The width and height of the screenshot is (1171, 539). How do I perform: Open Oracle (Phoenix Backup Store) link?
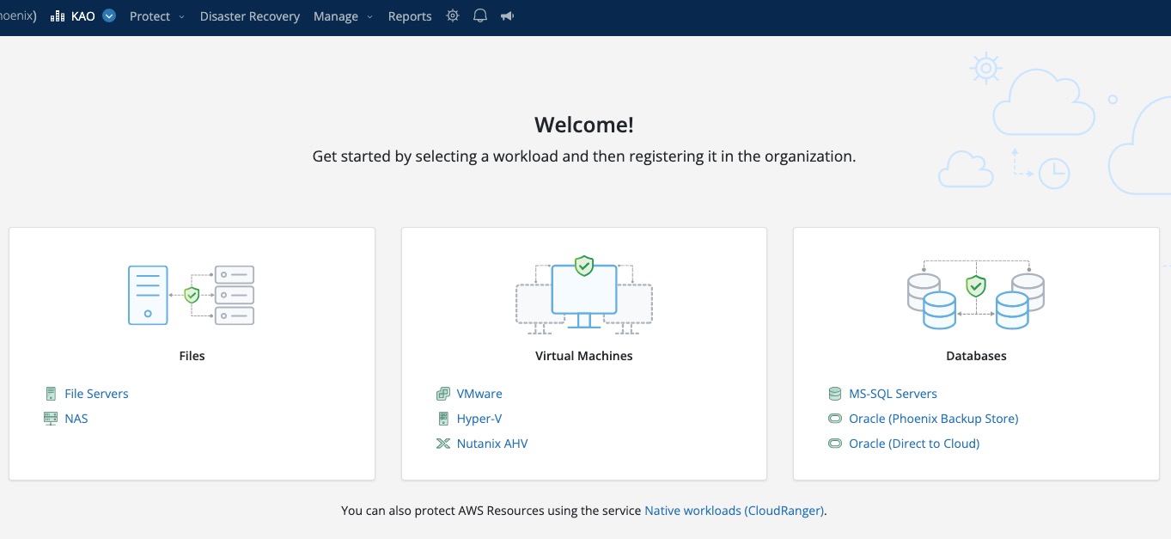point(934,419)
